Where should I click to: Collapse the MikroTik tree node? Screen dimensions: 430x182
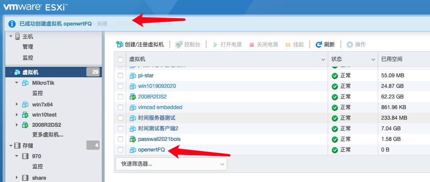(x=17, y=83)
